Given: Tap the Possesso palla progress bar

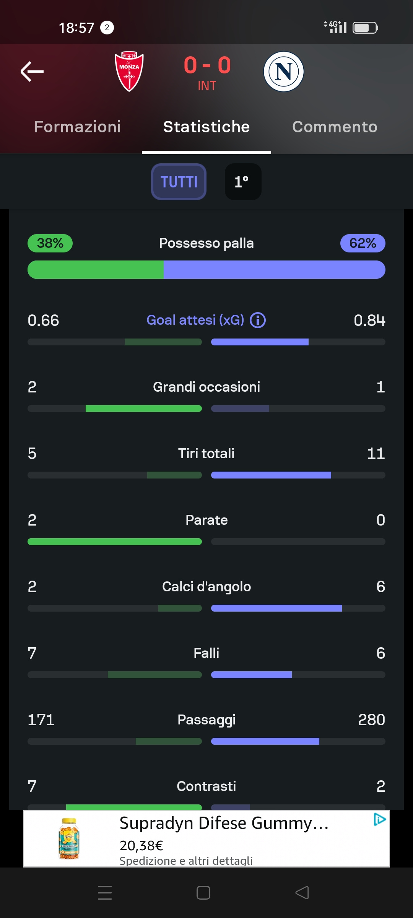Looking at the screenshot, I should 206,270.
